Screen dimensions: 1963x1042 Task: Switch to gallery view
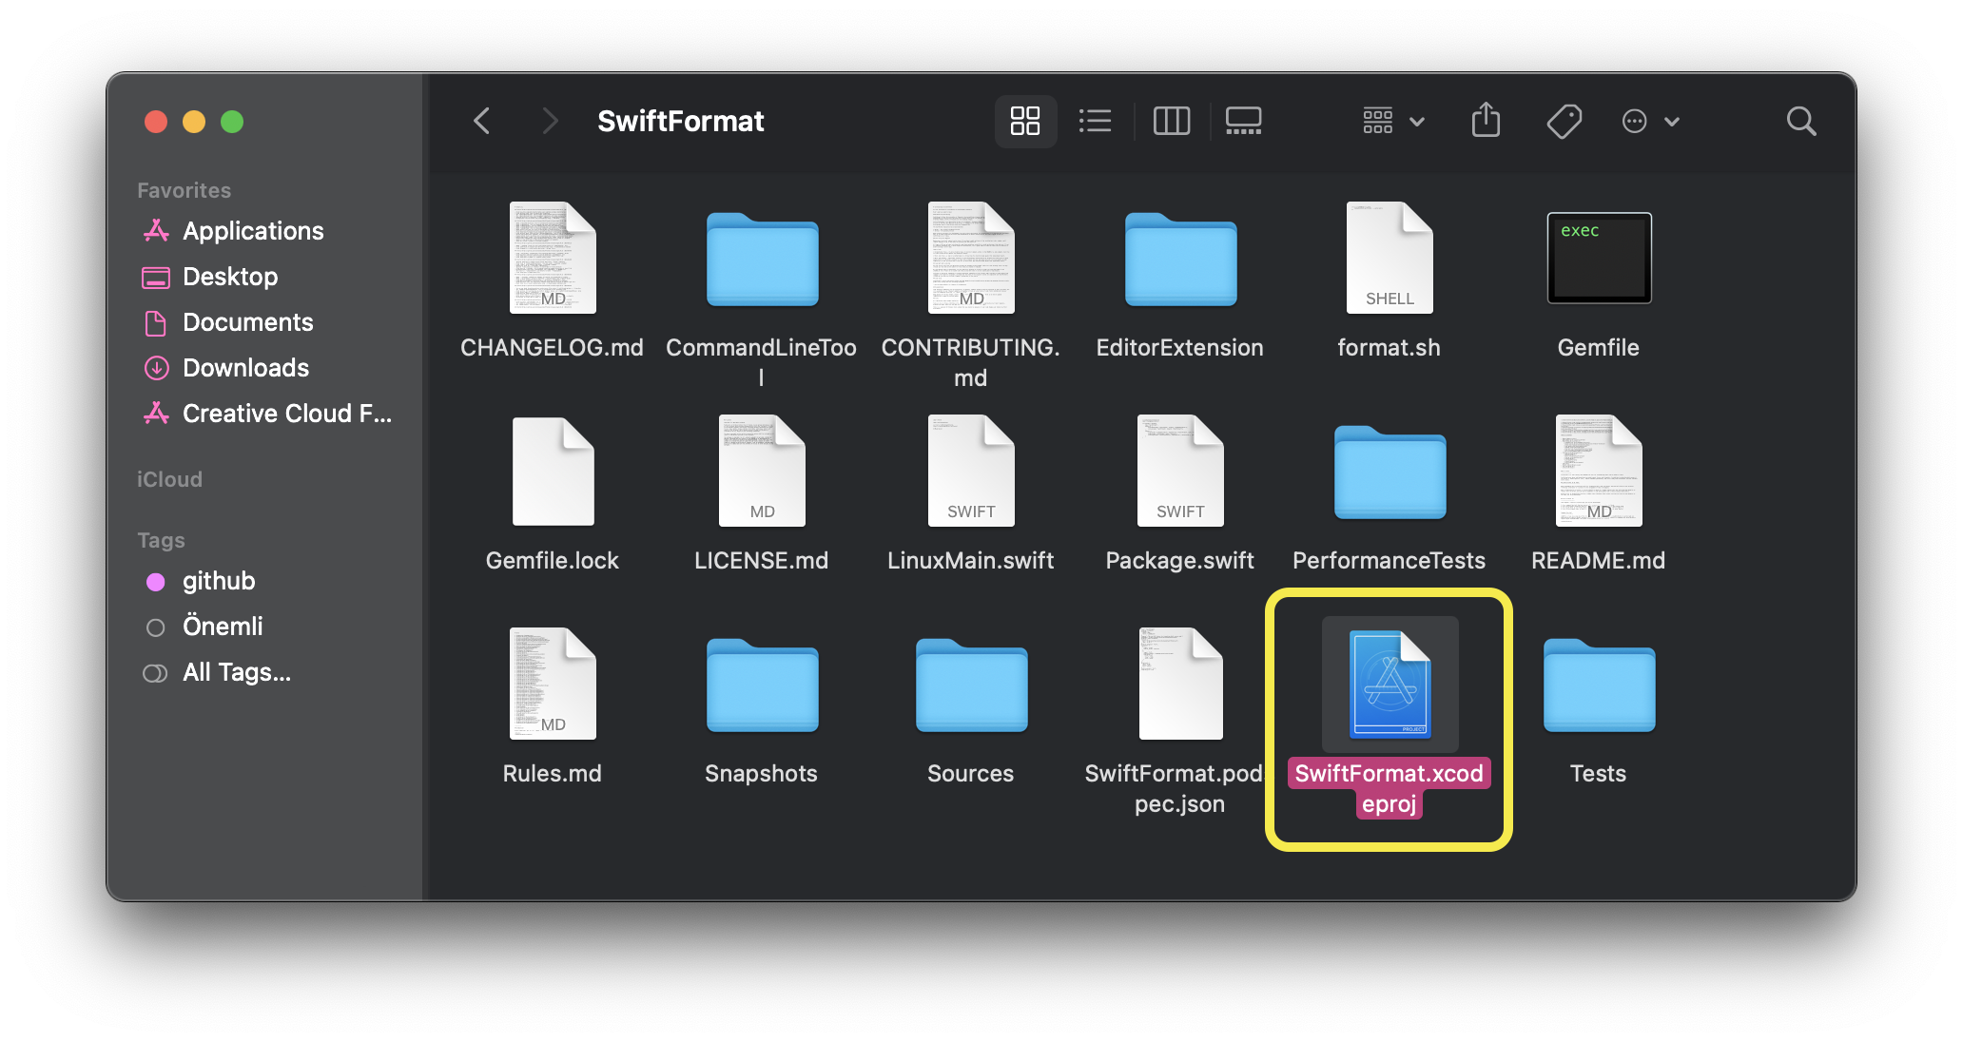(x=1243, y=121)
